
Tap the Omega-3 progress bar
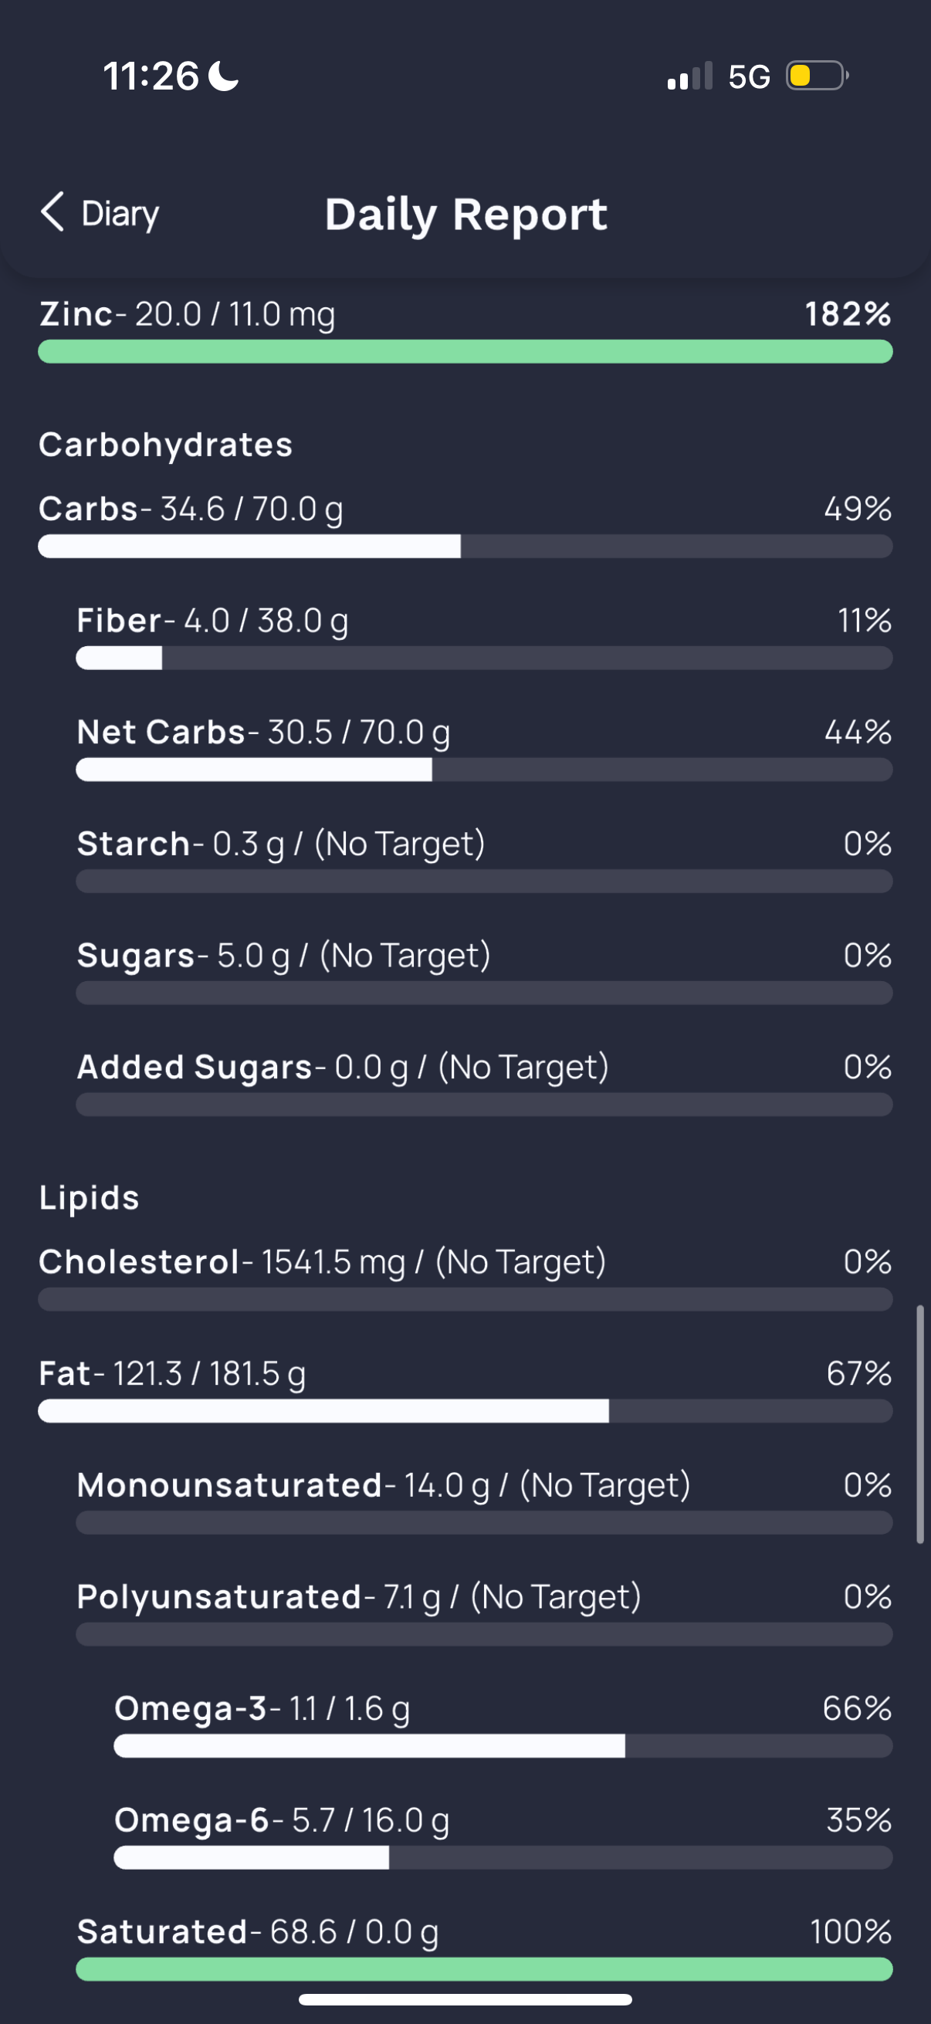click(503, 1746)
